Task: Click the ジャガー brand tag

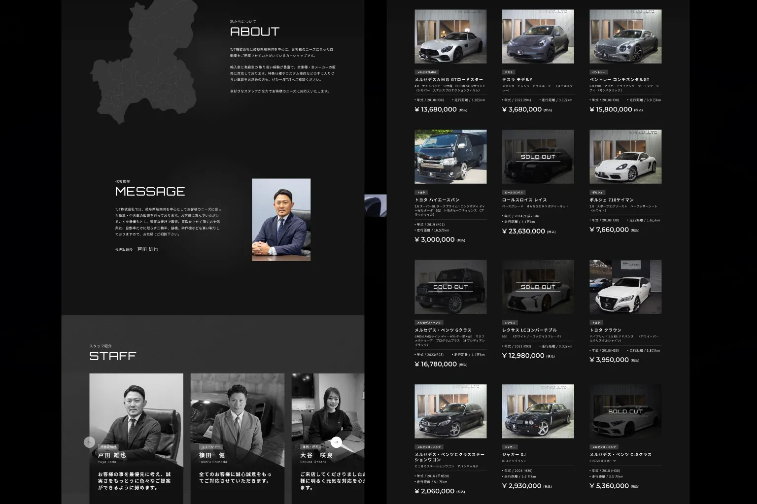Action: (510, 447)
